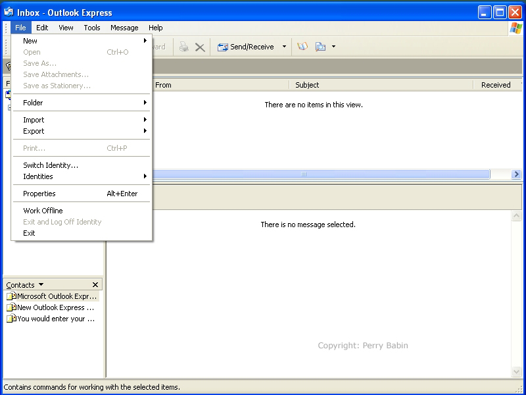Click the Find toolbar icon

tap(321, 47)
